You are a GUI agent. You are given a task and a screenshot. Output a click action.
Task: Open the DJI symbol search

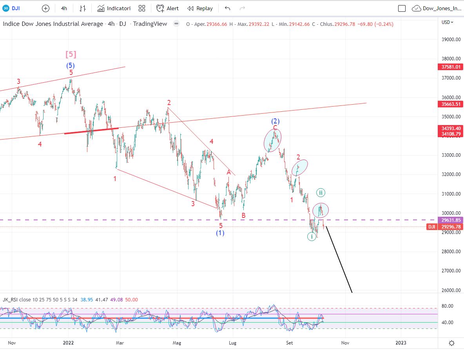pyautogui.click(x=11, y=8)
